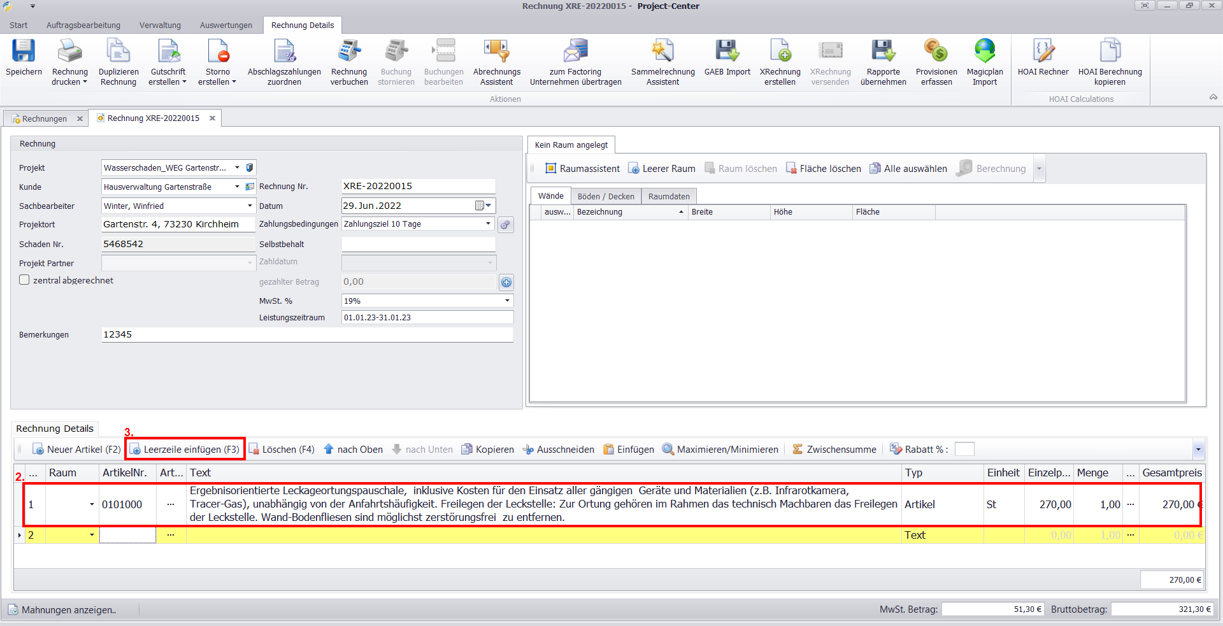Open the HOAI Rechner tool
Screen dimensions: 1223x626
pos(1043,52)
